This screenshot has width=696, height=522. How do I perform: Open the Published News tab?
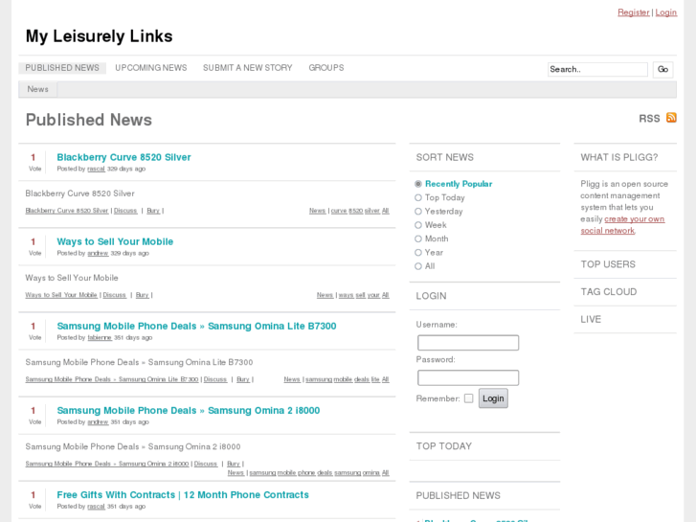coord(62,68)
